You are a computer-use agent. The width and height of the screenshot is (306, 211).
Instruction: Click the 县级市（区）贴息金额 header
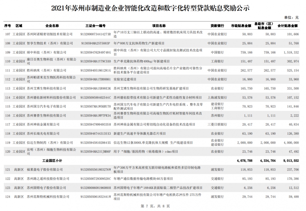click(264, 26)
